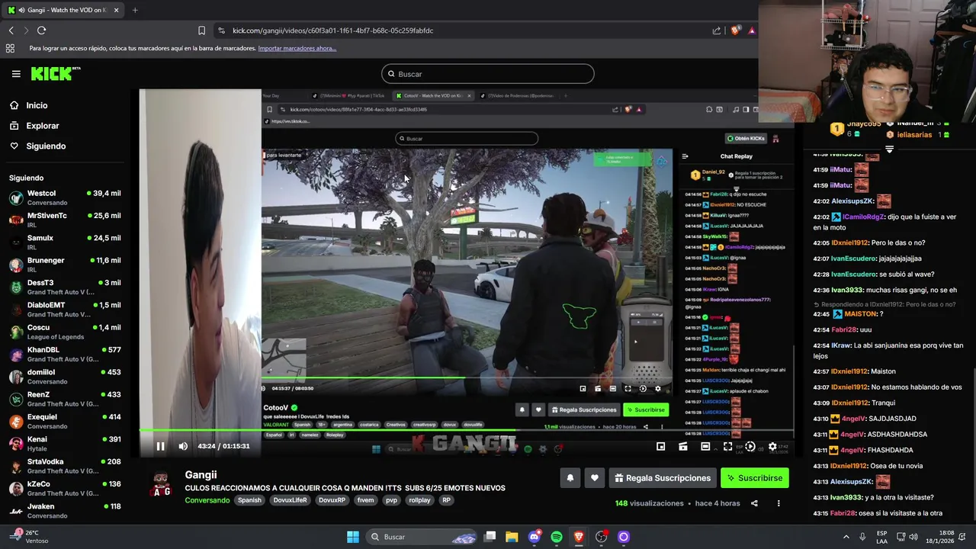Open Discord from the taskbar
This screenshot has width=976, height=549.
[534, 537]
